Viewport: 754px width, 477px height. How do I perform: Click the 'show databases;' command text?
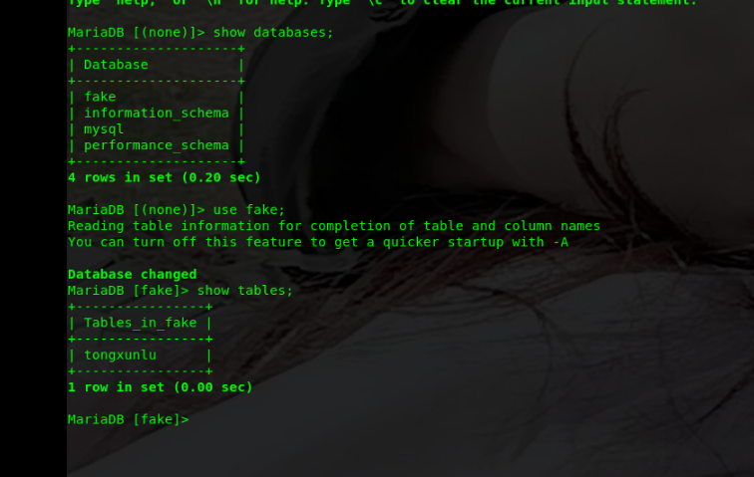click(x=273, y=32)
